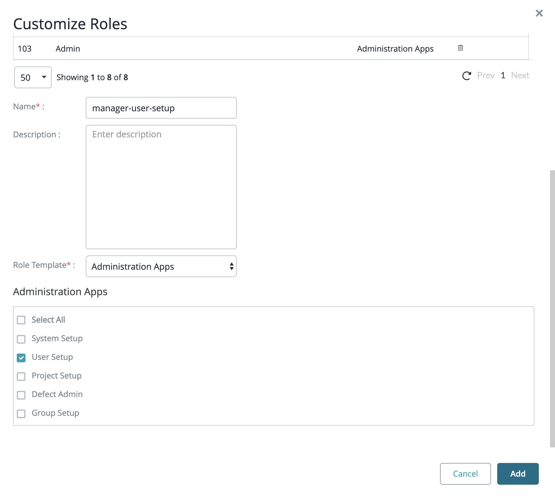555x499 pixels.
Task: Uncheck the User Setup checkbox
Action: pos(21,358)
